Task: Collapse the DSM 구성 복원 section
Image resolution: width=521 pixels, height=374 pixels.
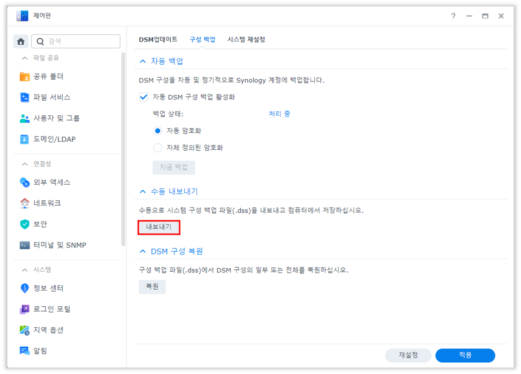Action: (x=143, y=251)
